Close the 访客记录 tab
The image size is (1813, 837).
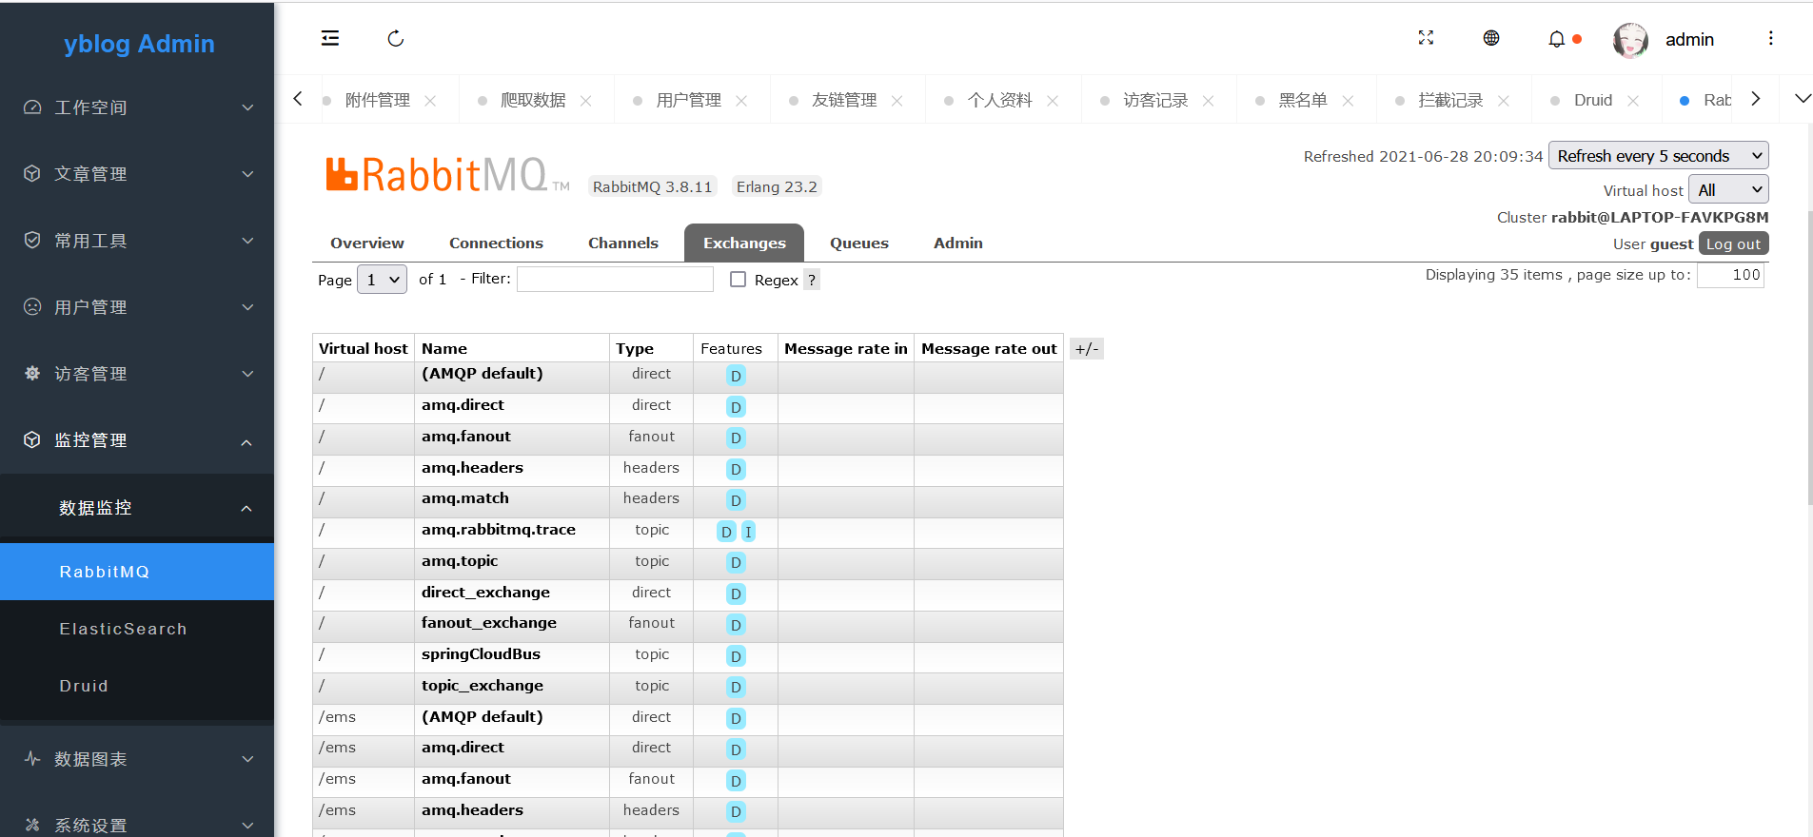pyautogui.click(x=1208, y=101)
